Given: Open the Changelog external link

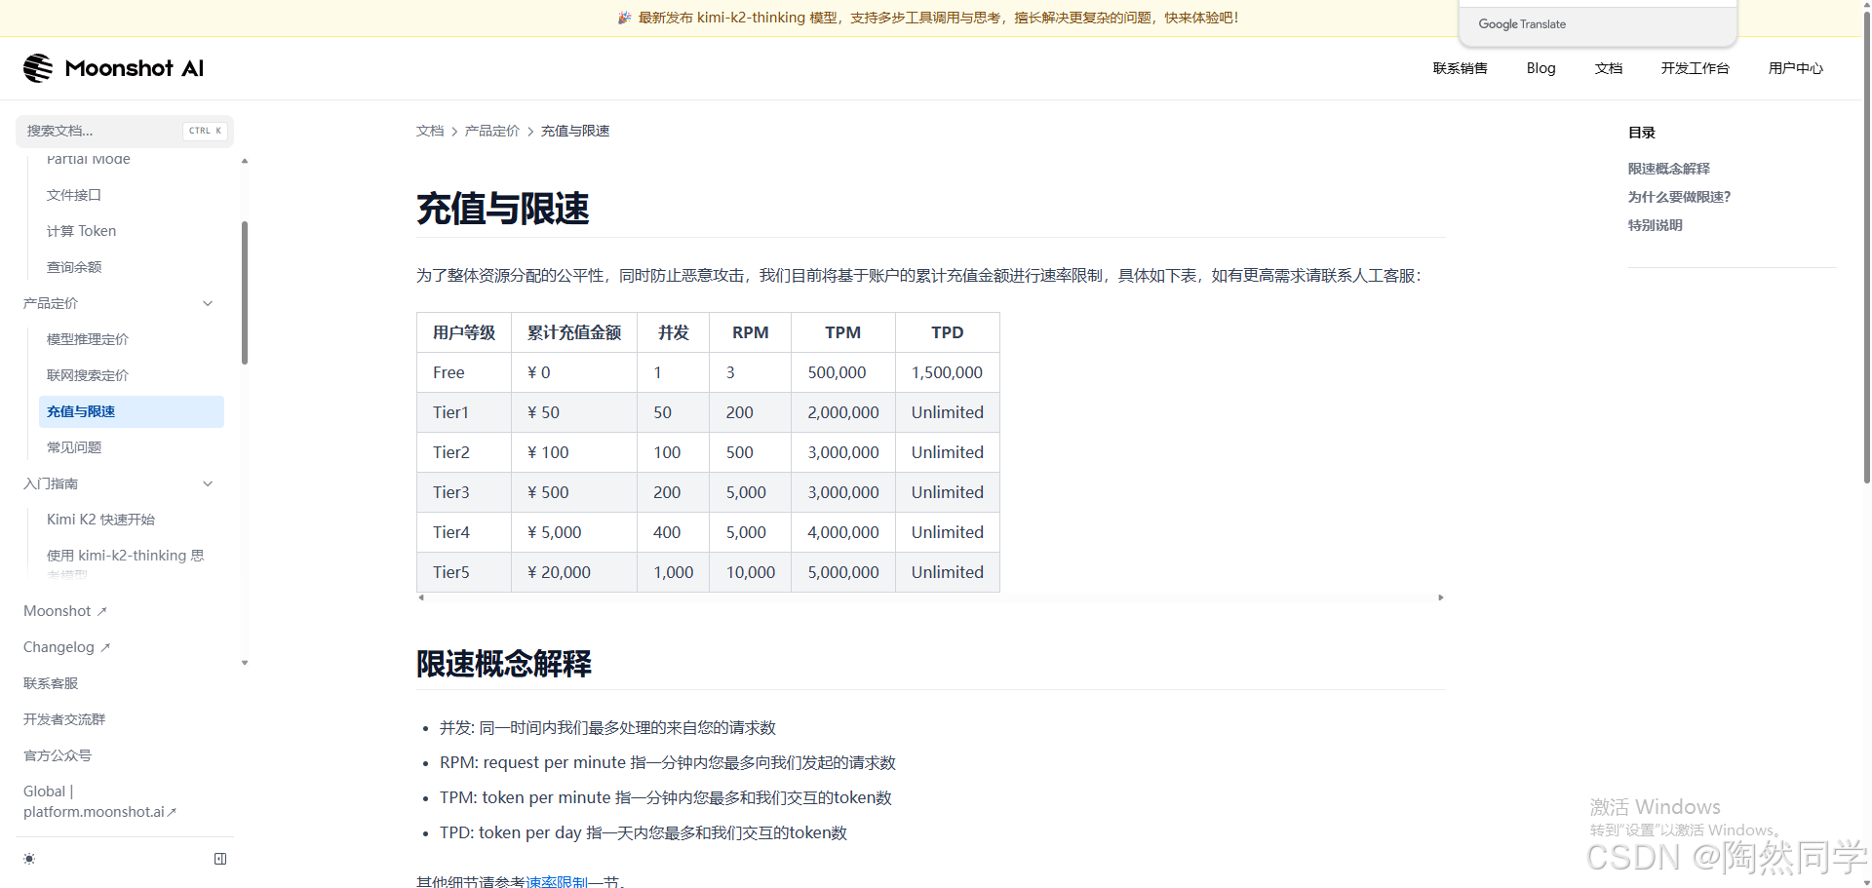Looking at the screenshot, I should pos(66,647).
